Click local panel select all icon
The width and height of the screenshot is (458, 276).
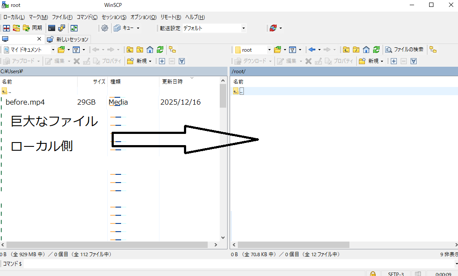click(x=182, y=61)
